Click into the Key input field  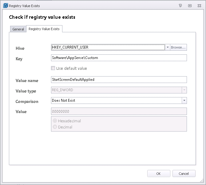click(x=119, y=58)
